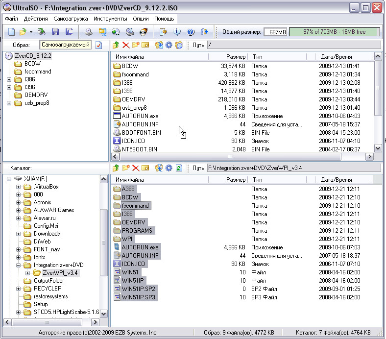The width and height of the screenshot is (386, 339).
Task: Open the dropdown arrow beside Open icon
Action: 31,32
